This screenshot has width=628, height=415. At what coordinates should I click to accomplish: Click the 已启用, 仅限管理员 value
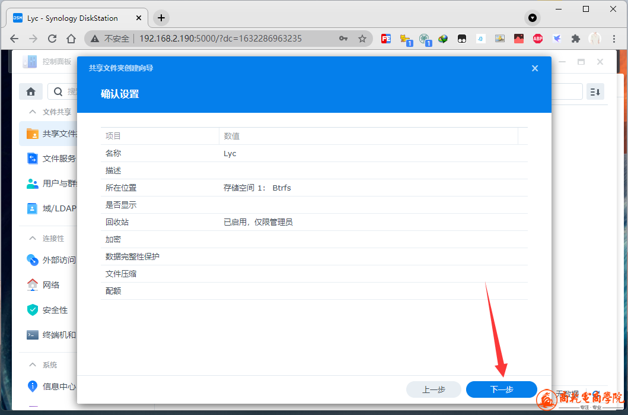(x=258, y=222)
